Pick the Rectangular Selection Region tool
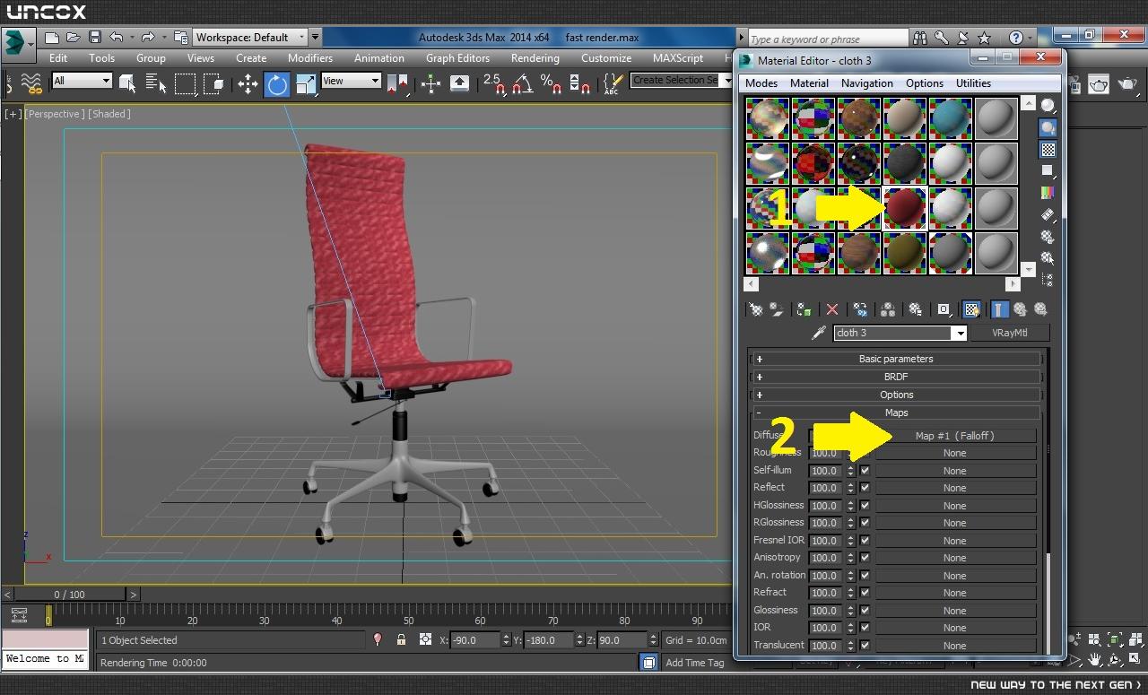This screenshot has height=695, width=1148. pos(186,84)
